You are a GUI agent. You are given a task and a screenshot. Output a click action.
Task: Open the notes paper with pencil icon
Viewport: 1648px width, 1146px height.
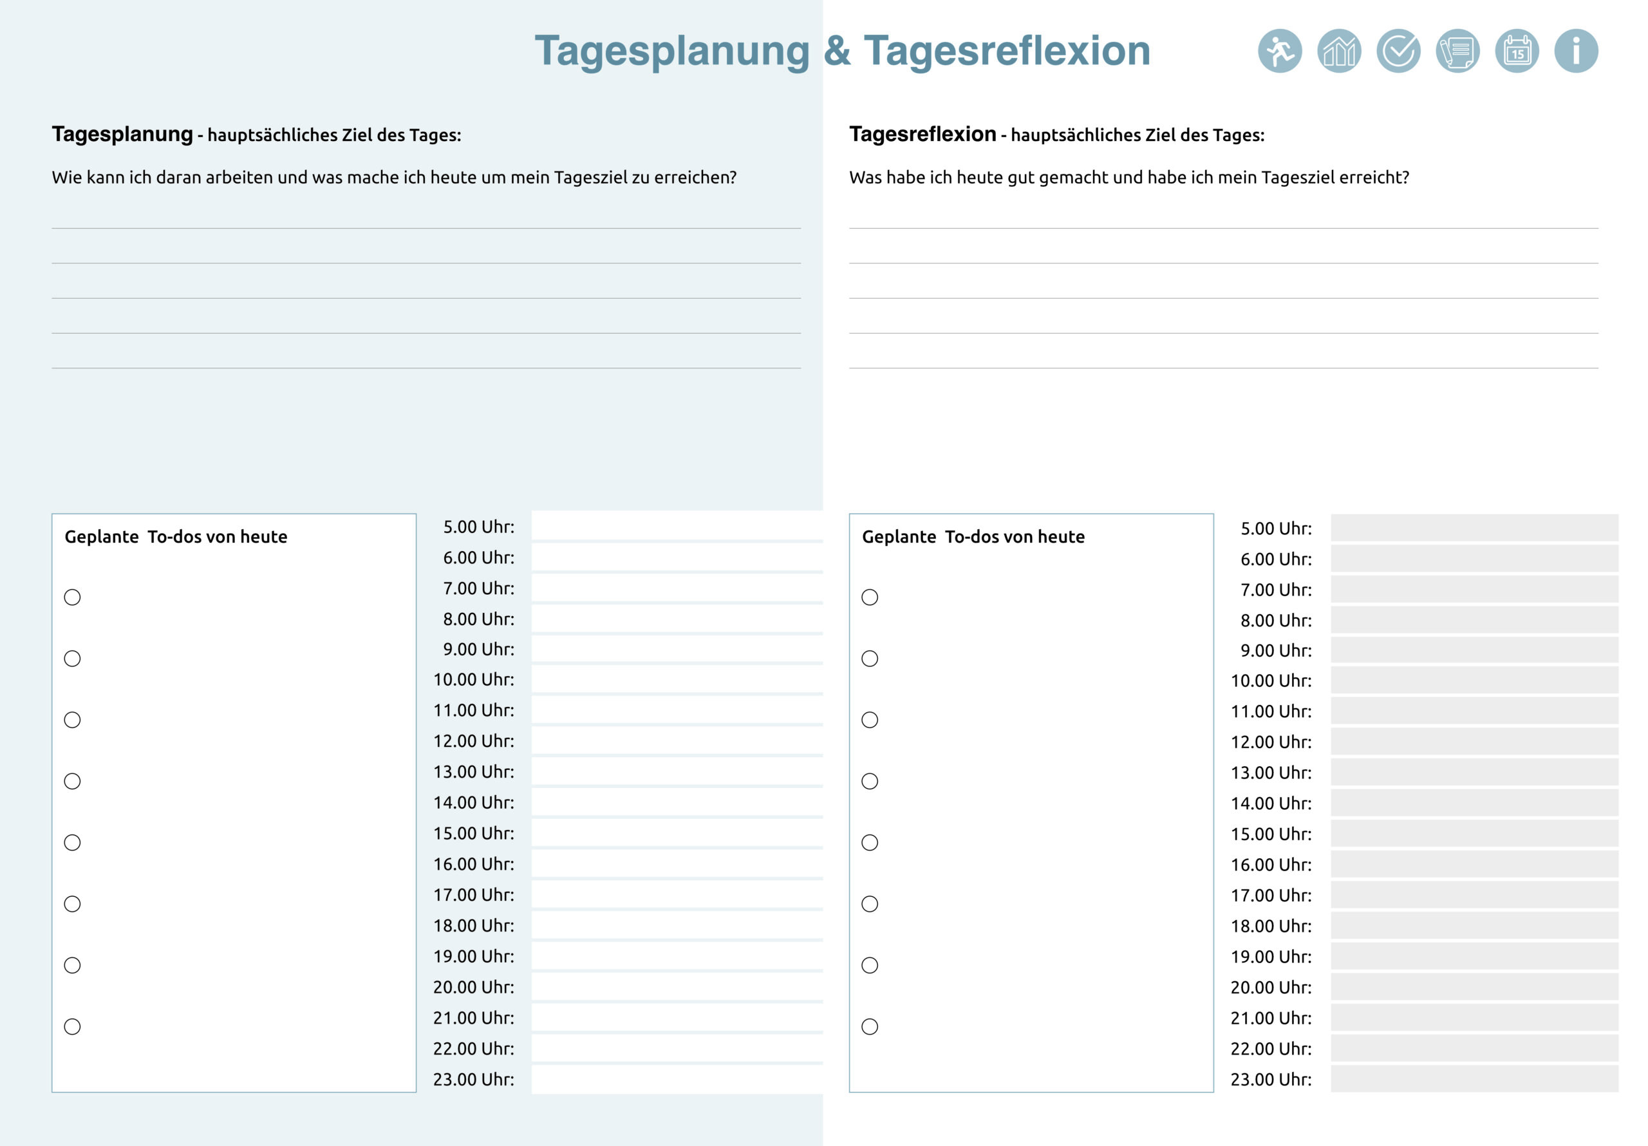click(x=1457, y=51)
